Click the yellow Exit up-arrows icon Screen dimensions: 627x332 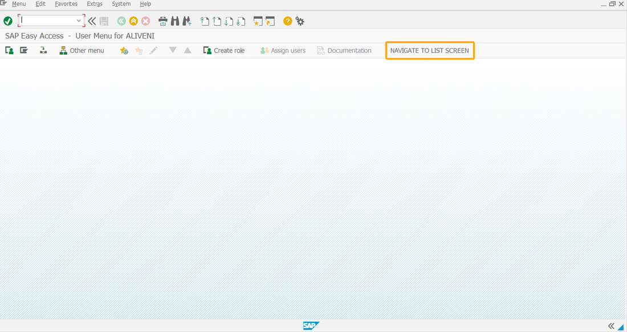[x=133, y=21]
